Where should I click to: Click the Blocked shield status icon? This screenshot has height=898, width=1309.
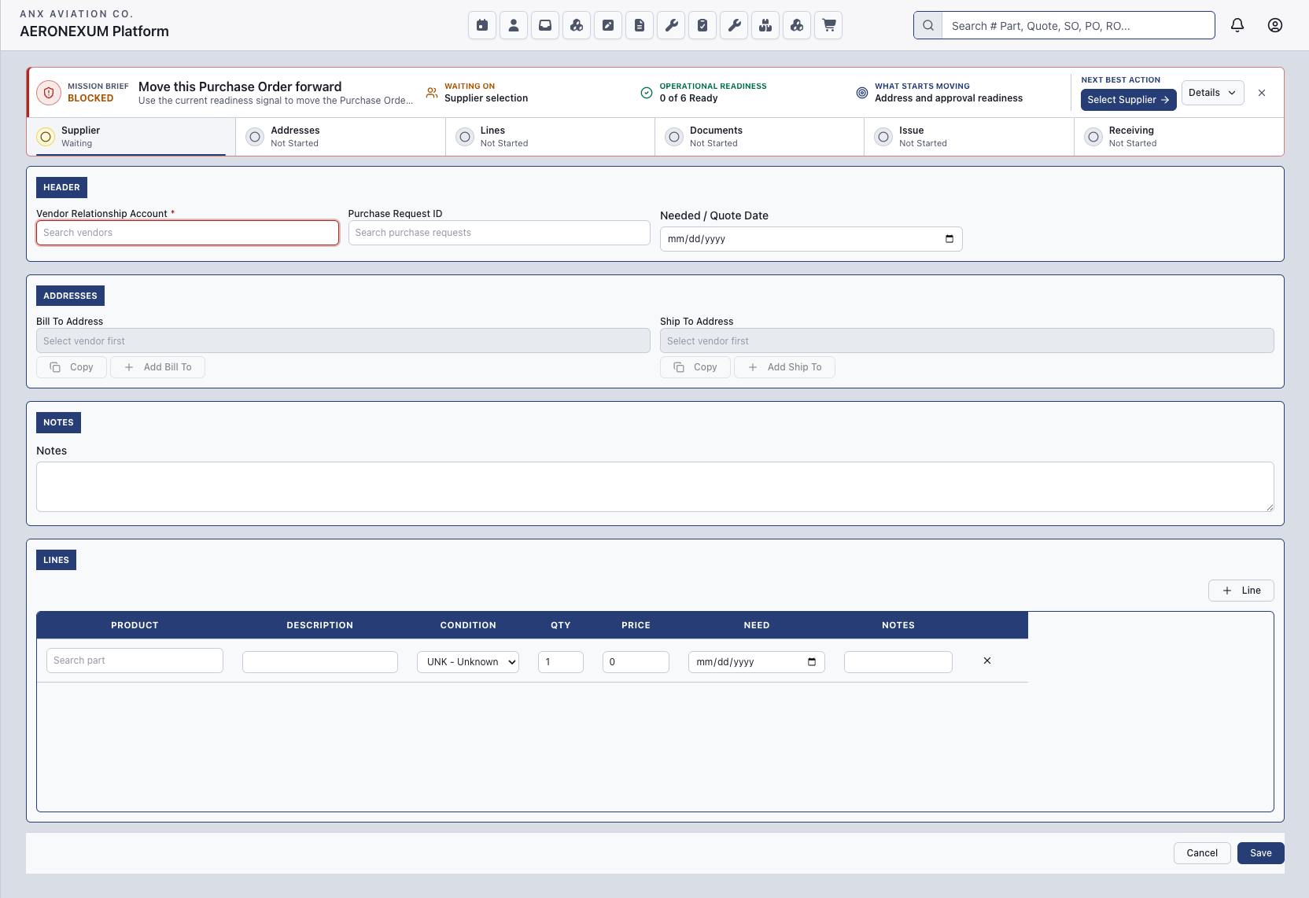pos(49,93)
